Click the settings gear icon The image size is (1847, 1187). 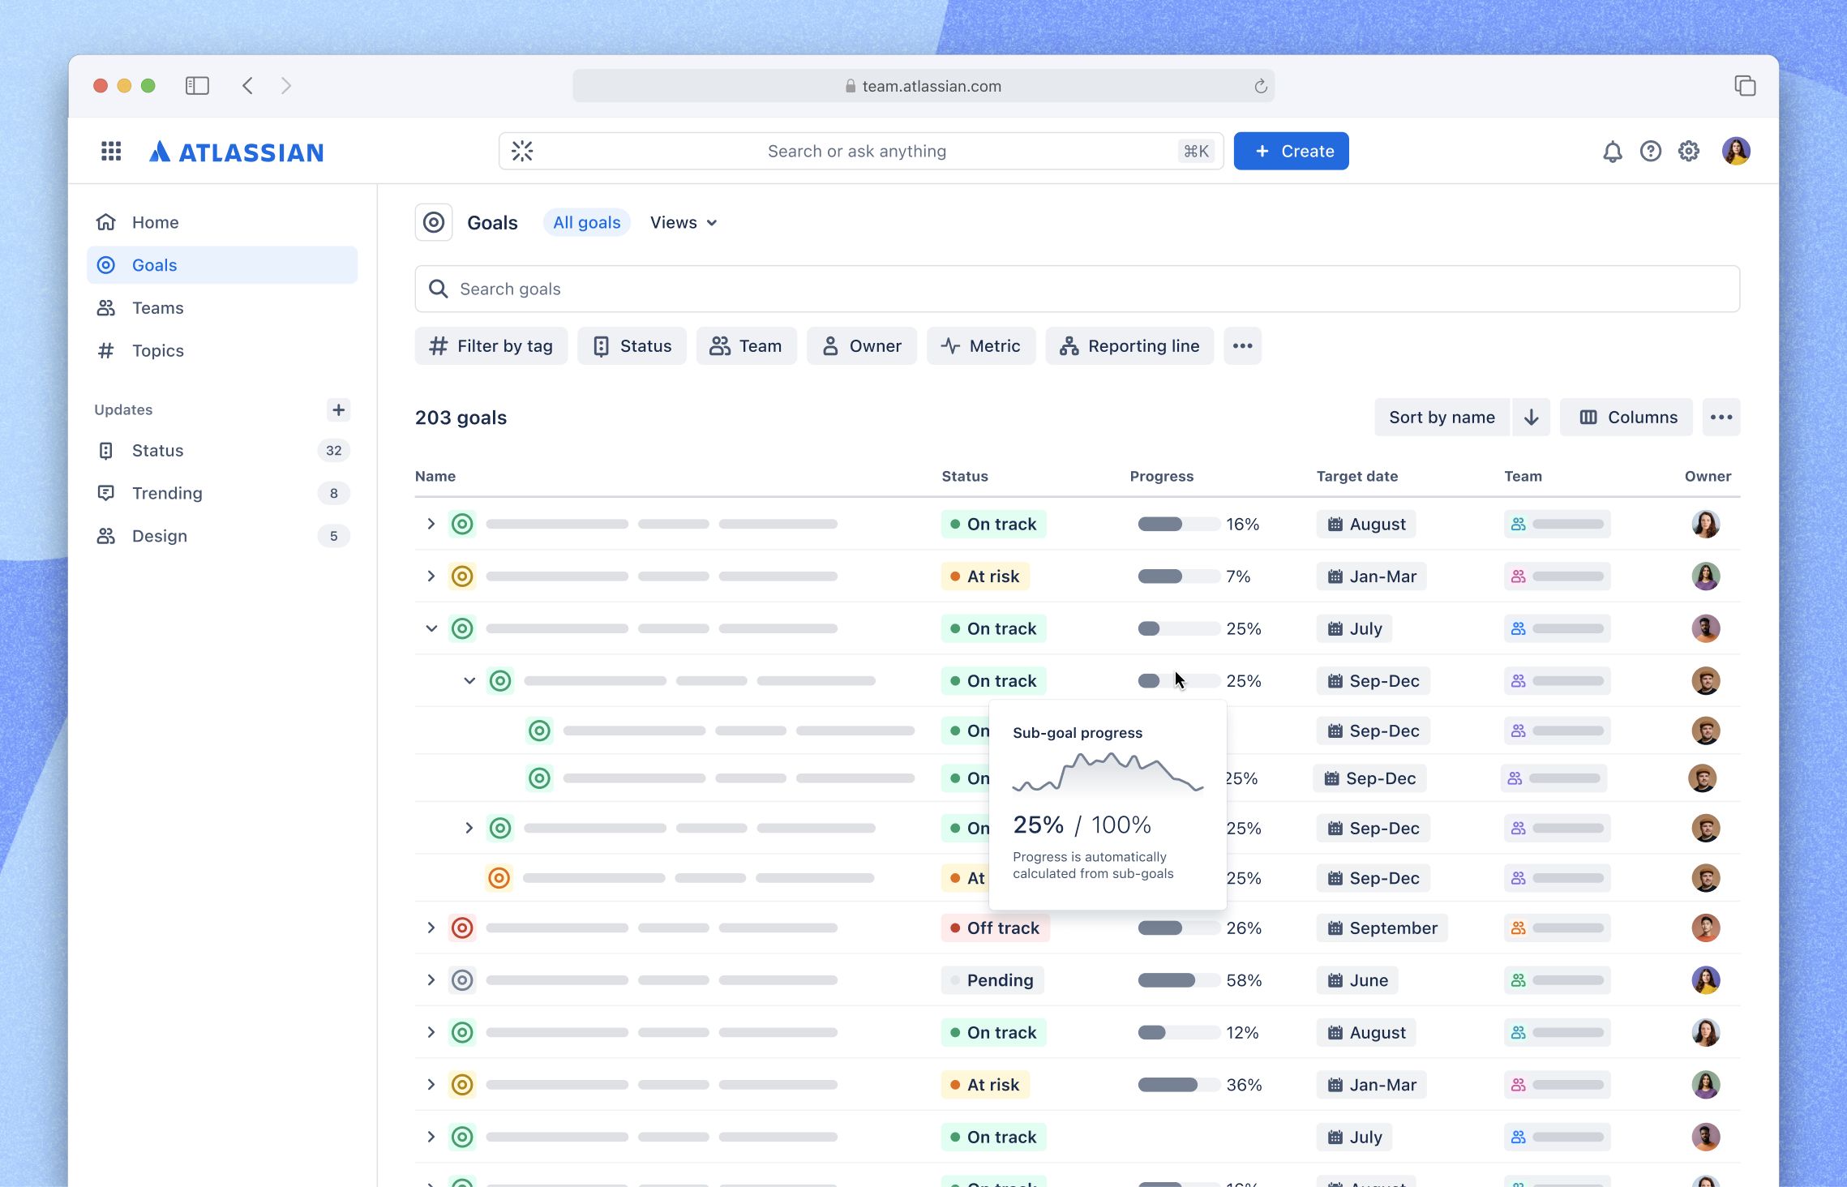pos(1689,151)
